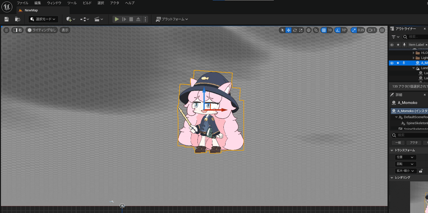Image resolution: width=428 pixels, height=213 pixels.
Task: Click the visibility eye column header
Action: click(x=392, y=45)
